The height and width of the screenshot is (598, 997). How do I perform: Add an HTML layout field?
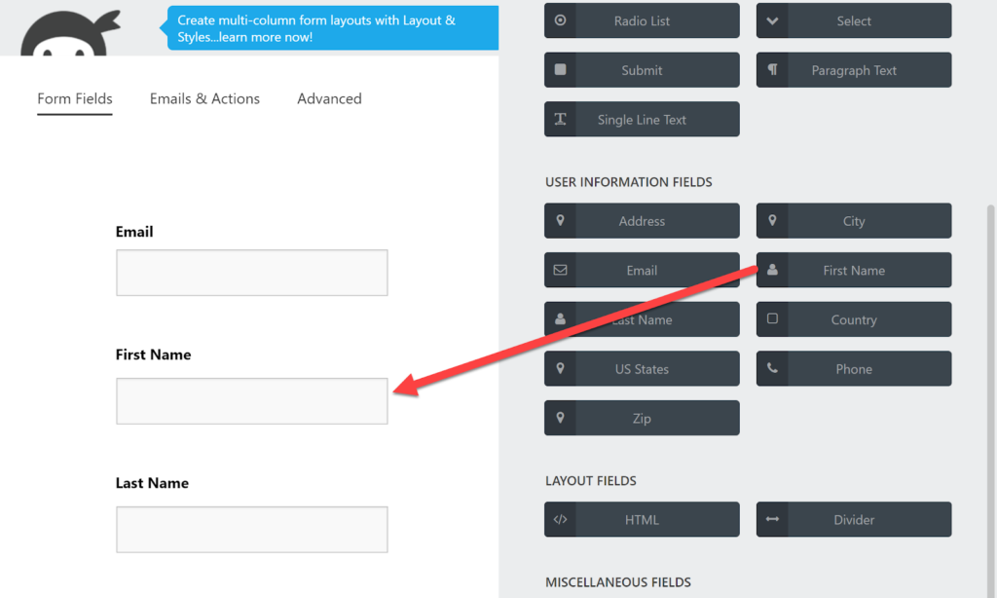coord(642,519)
